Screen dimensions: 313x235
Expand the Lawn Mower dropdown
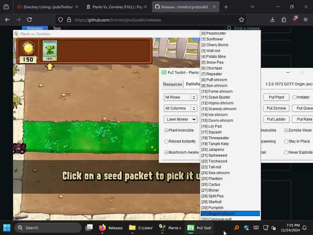pos(180,119)
